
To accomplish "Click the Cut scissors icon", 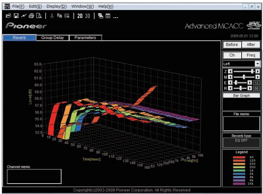I will pyautogui.click(x=52, y=16).
